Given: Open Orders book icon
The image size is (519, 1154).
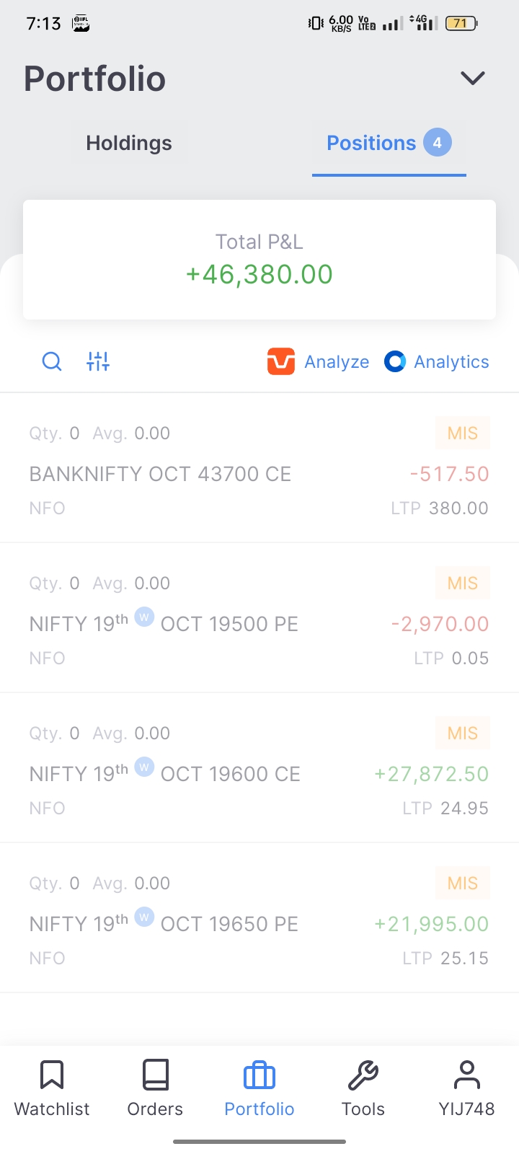Looking at the screenshot, I should [155, 1075].
